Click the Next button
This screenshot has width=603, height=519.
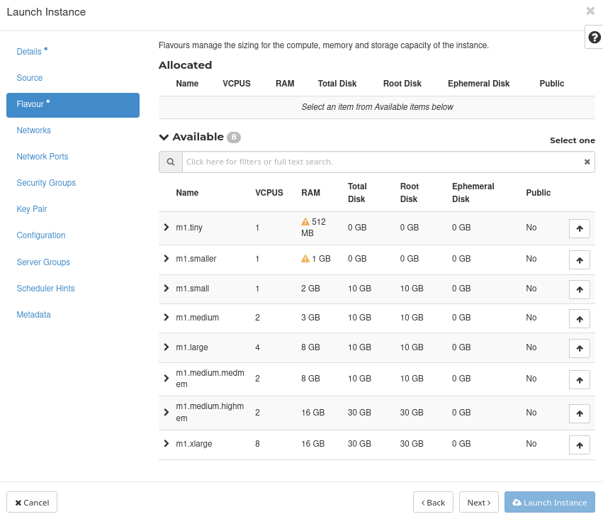478,502
